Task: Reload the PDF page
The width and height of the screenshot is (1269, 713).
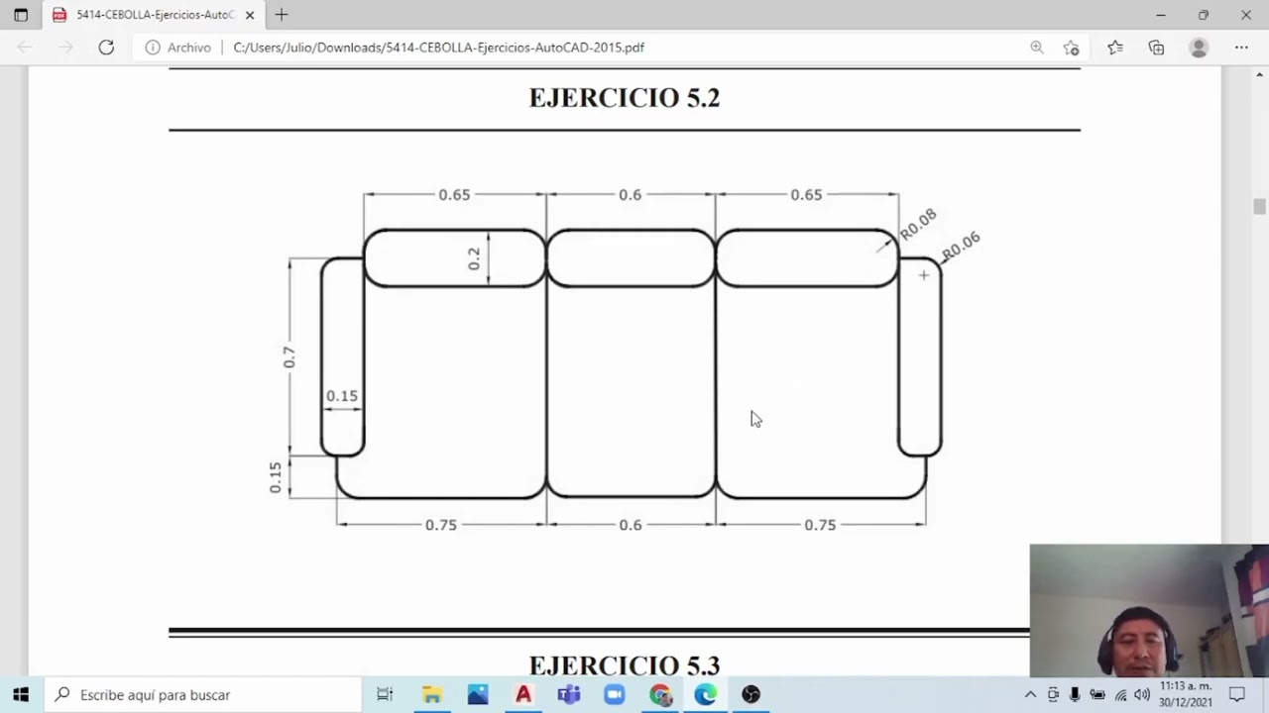Action: click(x=106, y=48)
